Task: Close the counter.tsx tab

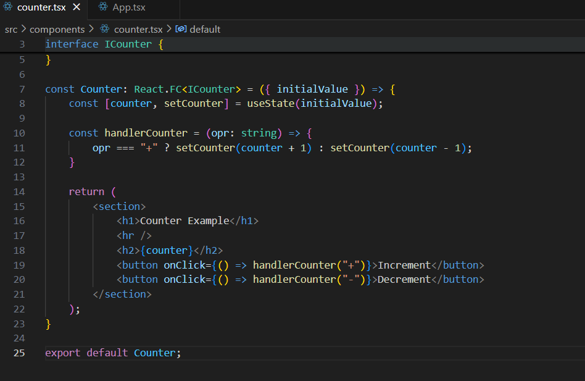Action: tap(77, 7)
